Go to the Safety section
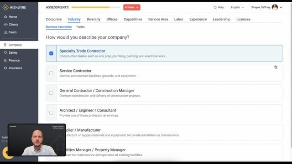 point(13,53)
